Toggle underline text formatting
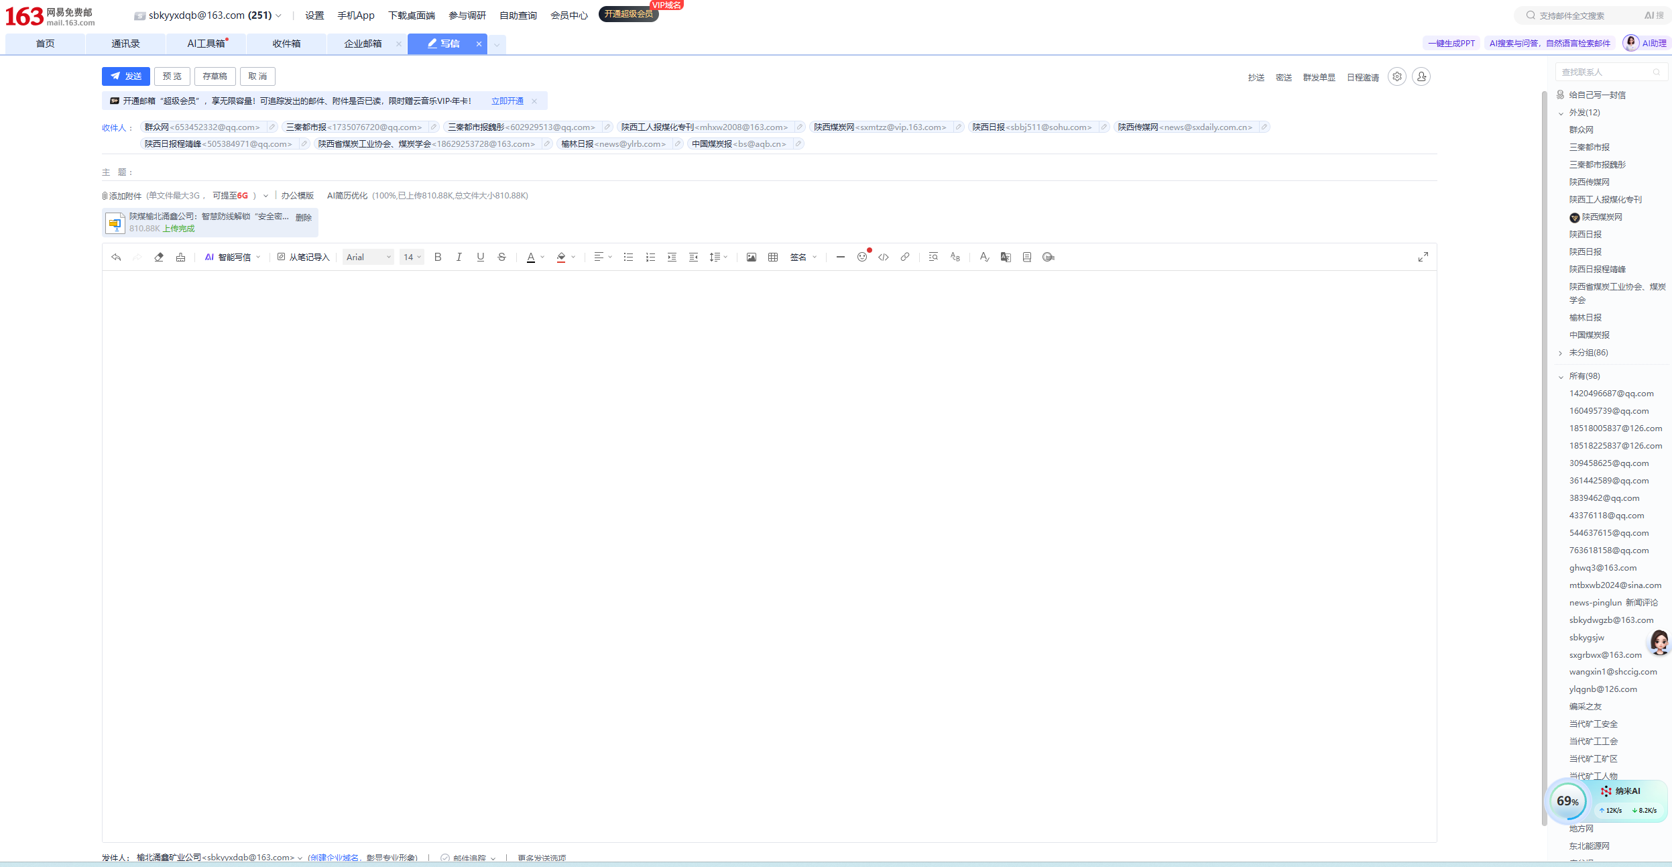The height and width of the screenshot is (867, 1672). coord(480,257)
